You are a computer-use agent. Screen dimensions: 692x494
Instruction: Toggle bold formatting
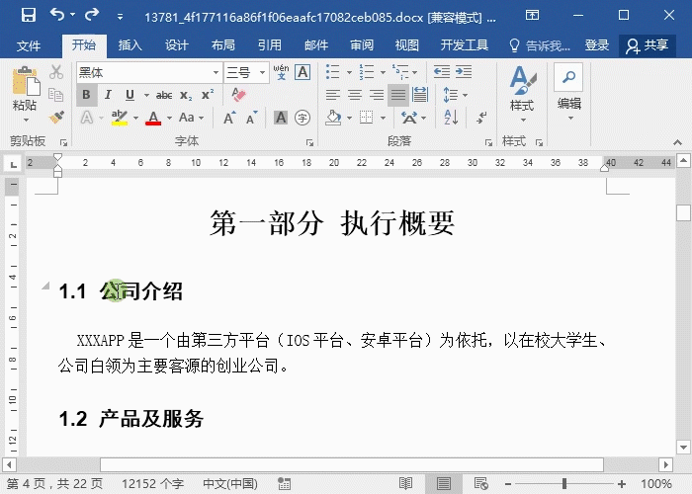pyautogui.click(x=87, y=95)
